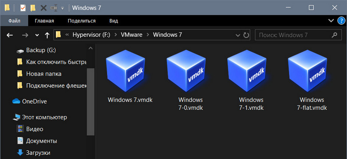The width and height of the screenshot is (347, 159).
Task: Navigate to VMware in the breadcrumb path
Action: 131,35
